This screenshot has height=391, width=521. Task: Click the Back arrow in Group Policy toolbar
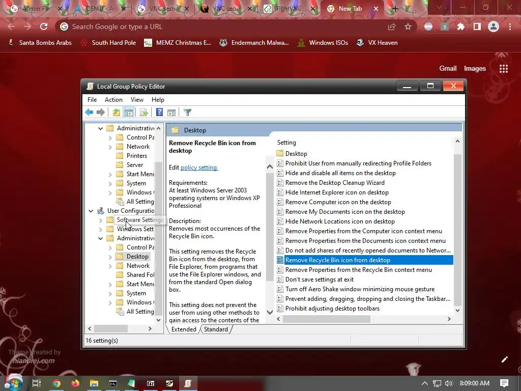click(89, 113)
